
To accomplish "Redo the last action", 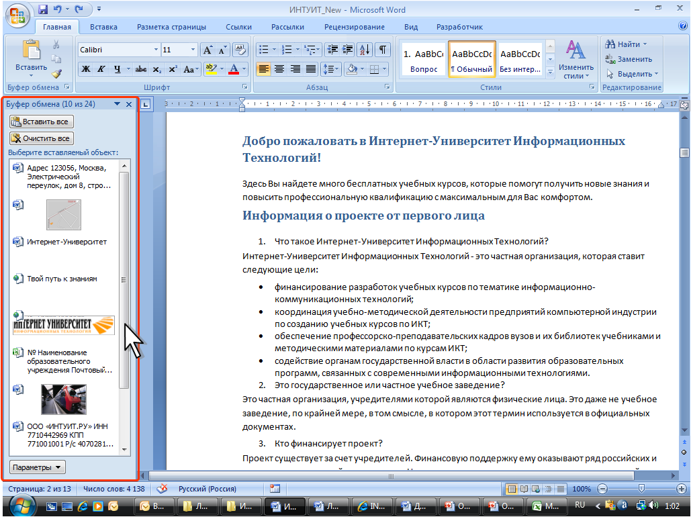I will point(79,9).
